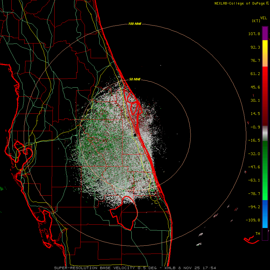
Task: Click the -78.7 legend value
Action: (x=254, y=194)
